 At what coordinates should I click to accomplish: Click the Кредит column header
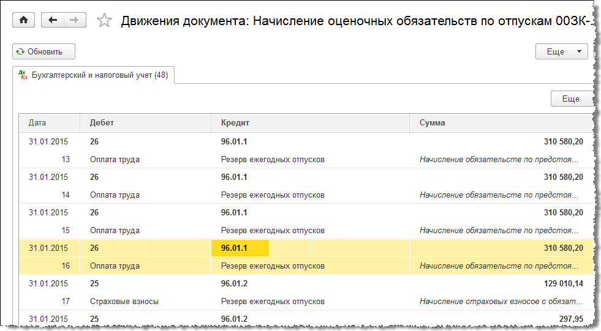pos(310,123)
